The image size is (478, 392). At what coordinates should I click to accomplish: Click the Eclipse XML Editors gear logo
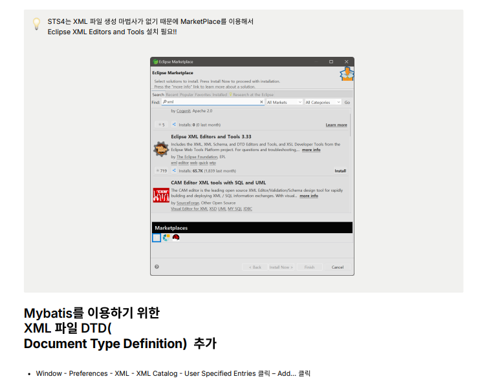click(x=161, y=149)
